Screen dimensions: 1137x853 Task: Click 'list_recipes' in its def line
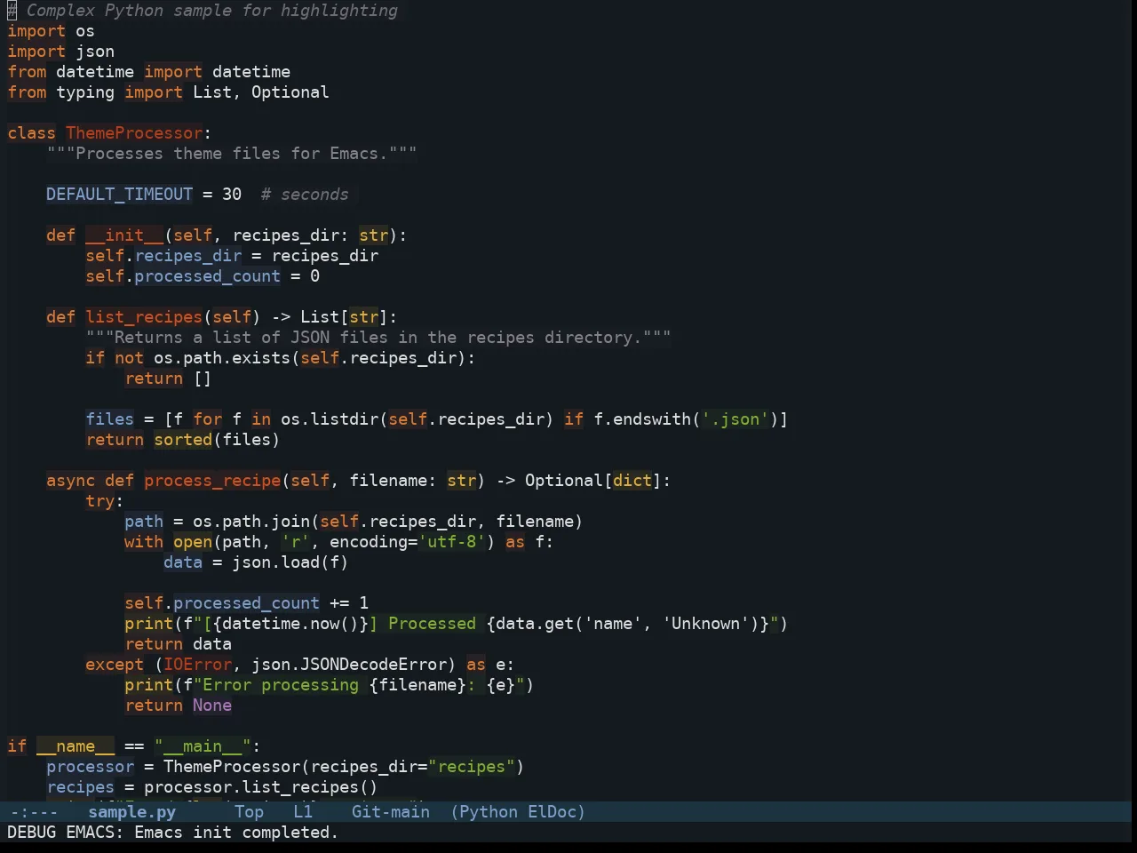(144, 317)
